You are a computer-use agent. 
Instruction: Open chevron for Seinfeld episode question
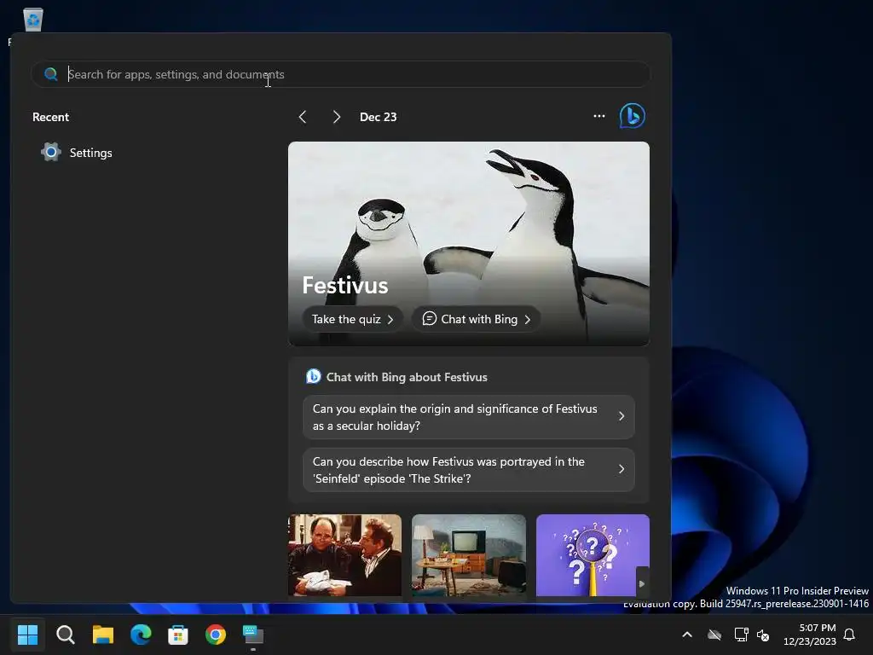tap(622, 469)
